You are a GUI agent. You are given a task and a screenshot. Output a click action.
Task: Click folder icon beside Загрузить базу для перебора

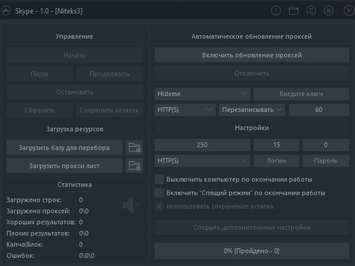click(x=134, y=147)
